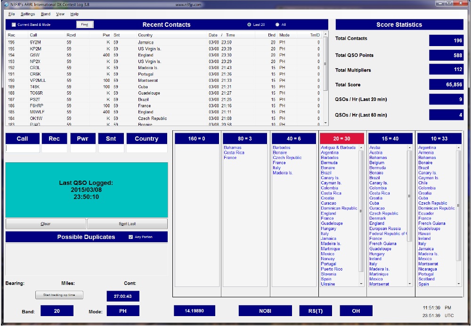Click Recent Contacts scrollbar up arrow
Image resolution: width=471 pixels, height=326 pixels.
(325, 35)
